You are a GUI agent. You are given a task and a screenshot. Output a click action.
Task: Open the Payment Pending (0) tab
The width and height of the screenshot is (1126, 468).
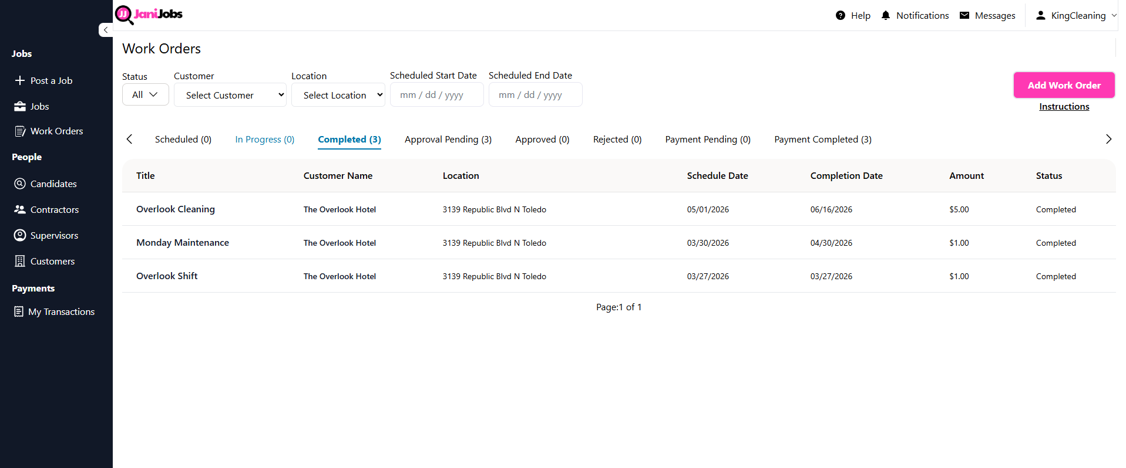point(708,139)
